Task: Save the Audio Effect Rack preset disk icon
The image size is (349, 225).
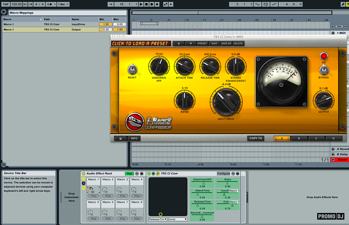Action: (142, 174)
